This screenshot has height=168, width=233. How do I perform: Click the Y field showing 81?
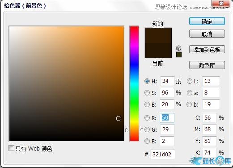tap(209, 141)
